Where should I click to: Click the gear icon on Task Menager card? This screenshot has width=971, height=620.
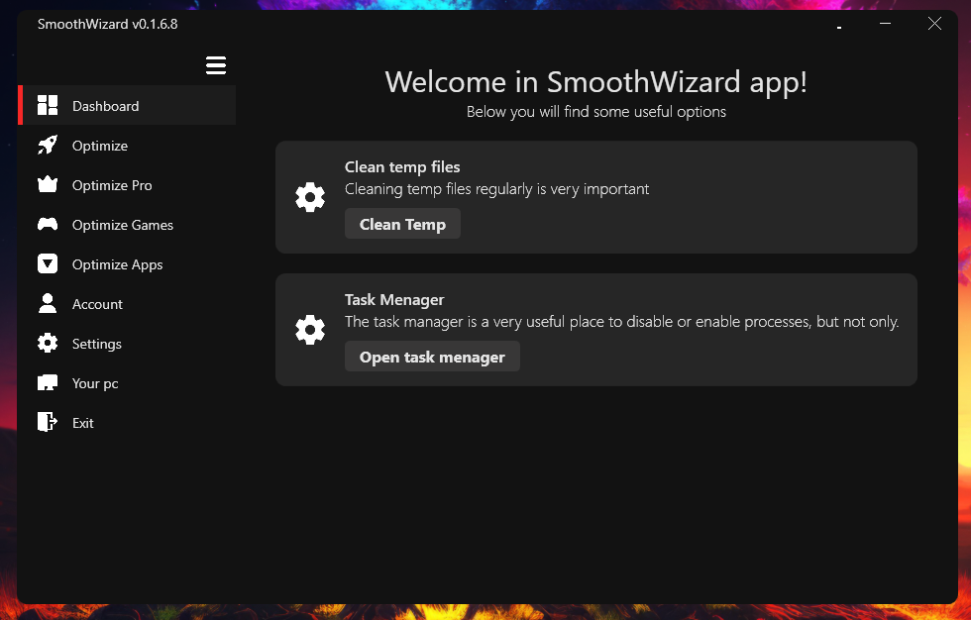pos(310,330)
